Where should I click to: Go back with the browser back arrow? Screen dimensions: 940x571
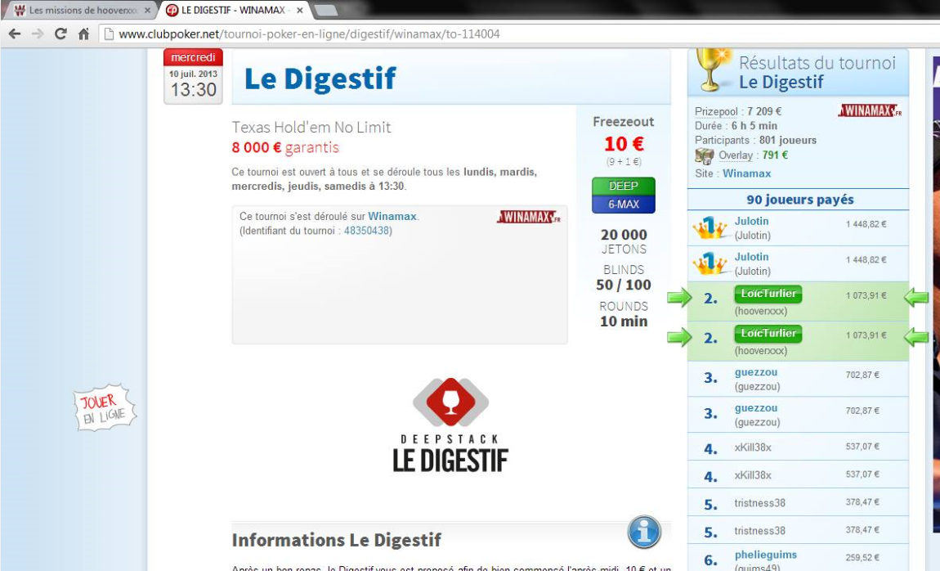[15, 34]
